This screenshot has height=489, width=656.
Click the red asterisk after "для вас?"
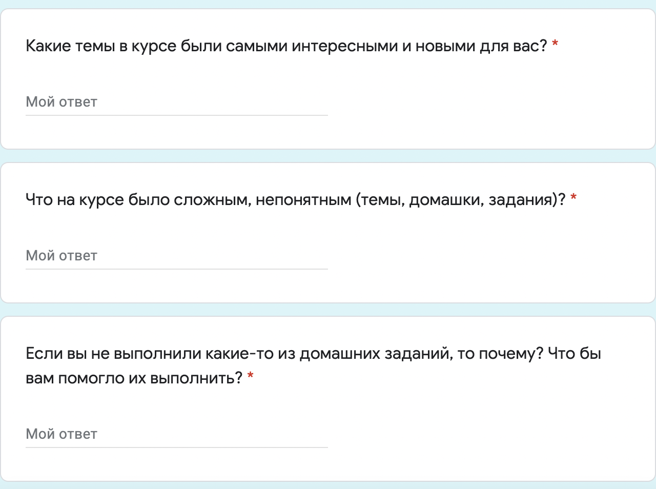tap(555, 45)
